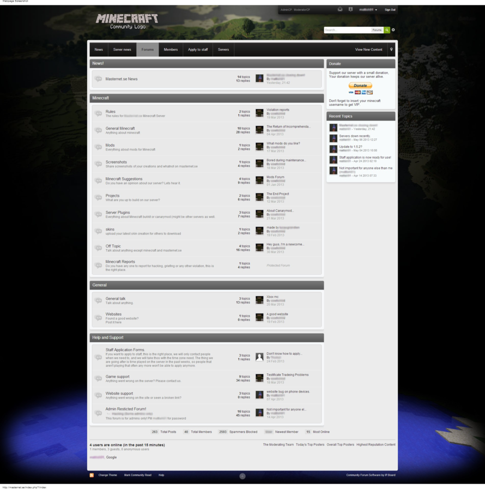The width and height of the screenshot is (485, 489).
Task: Open topic 'Testificate Tradeing Problems'
Action: click(x=287, y=375)
